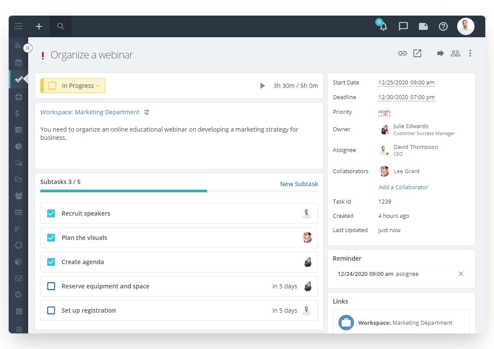Open the clock time icon in sidebar
The width and height of the screenshot is (494, 349).
click(18, 294)
